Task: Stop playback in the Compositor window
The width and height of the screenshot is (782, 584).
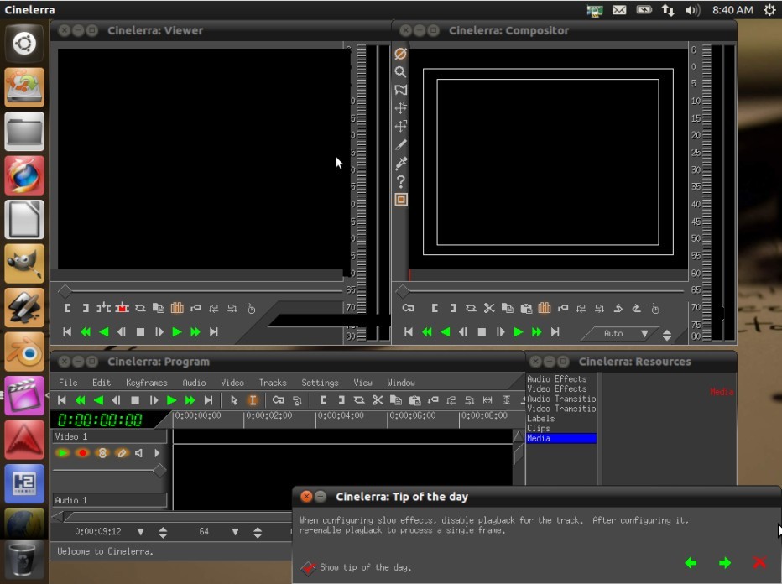Action: tap(482, 332)
